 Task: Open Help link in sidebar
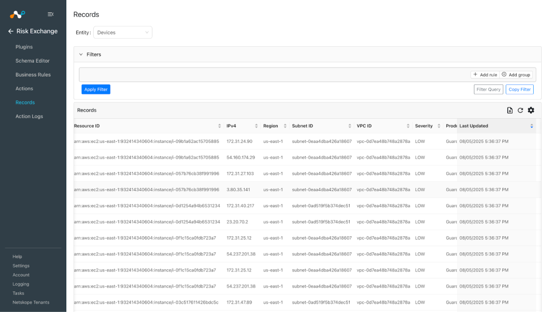[17, 257]
